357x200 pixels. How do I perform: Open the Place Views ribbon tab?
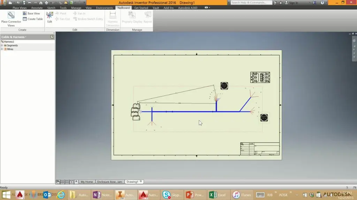pos(20,8)
